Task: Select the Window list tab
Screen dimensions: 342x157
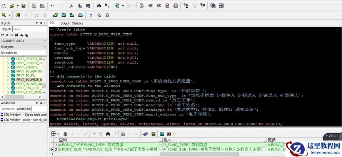Action: pos(24,109)
